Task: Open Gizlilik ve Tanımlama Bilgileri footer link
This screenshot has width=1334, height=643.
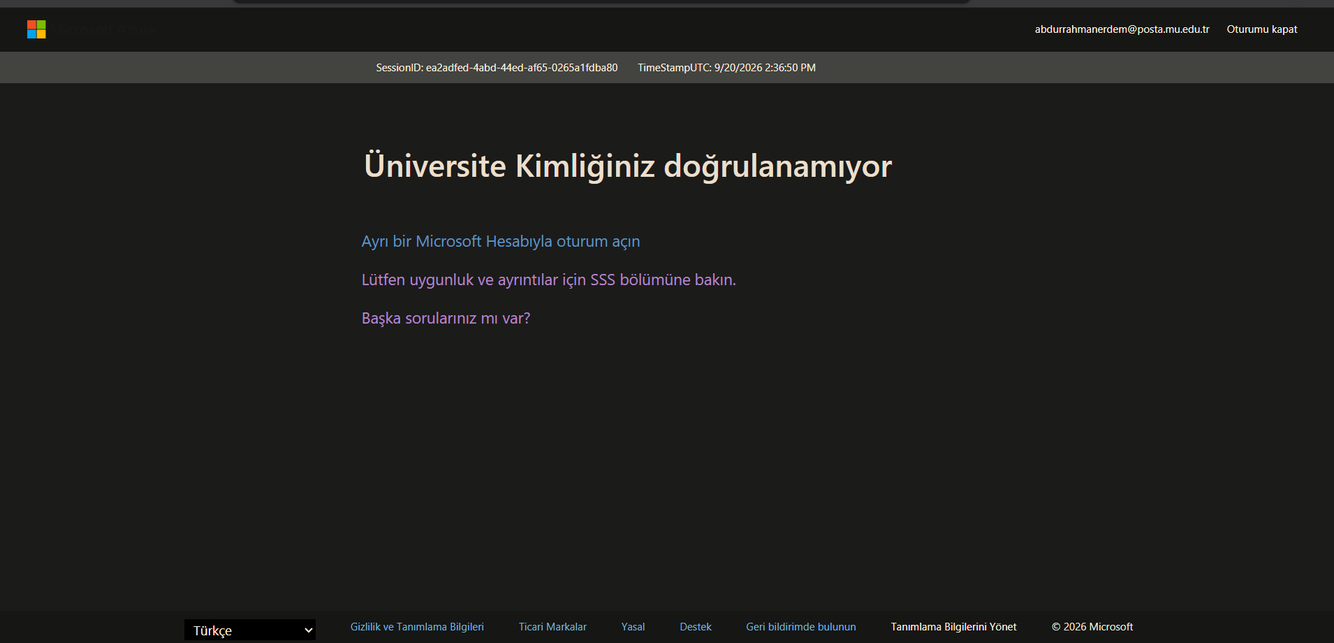Action: [x=417, y=627]
